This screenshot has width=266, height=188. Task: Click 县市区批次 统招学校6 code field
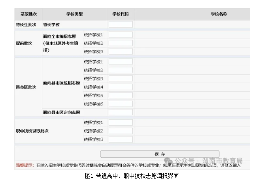pos(121,103)
